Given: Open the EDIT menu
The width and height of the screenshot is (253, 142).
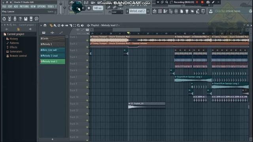Looking at the screenshot, I should pos(10,6).
